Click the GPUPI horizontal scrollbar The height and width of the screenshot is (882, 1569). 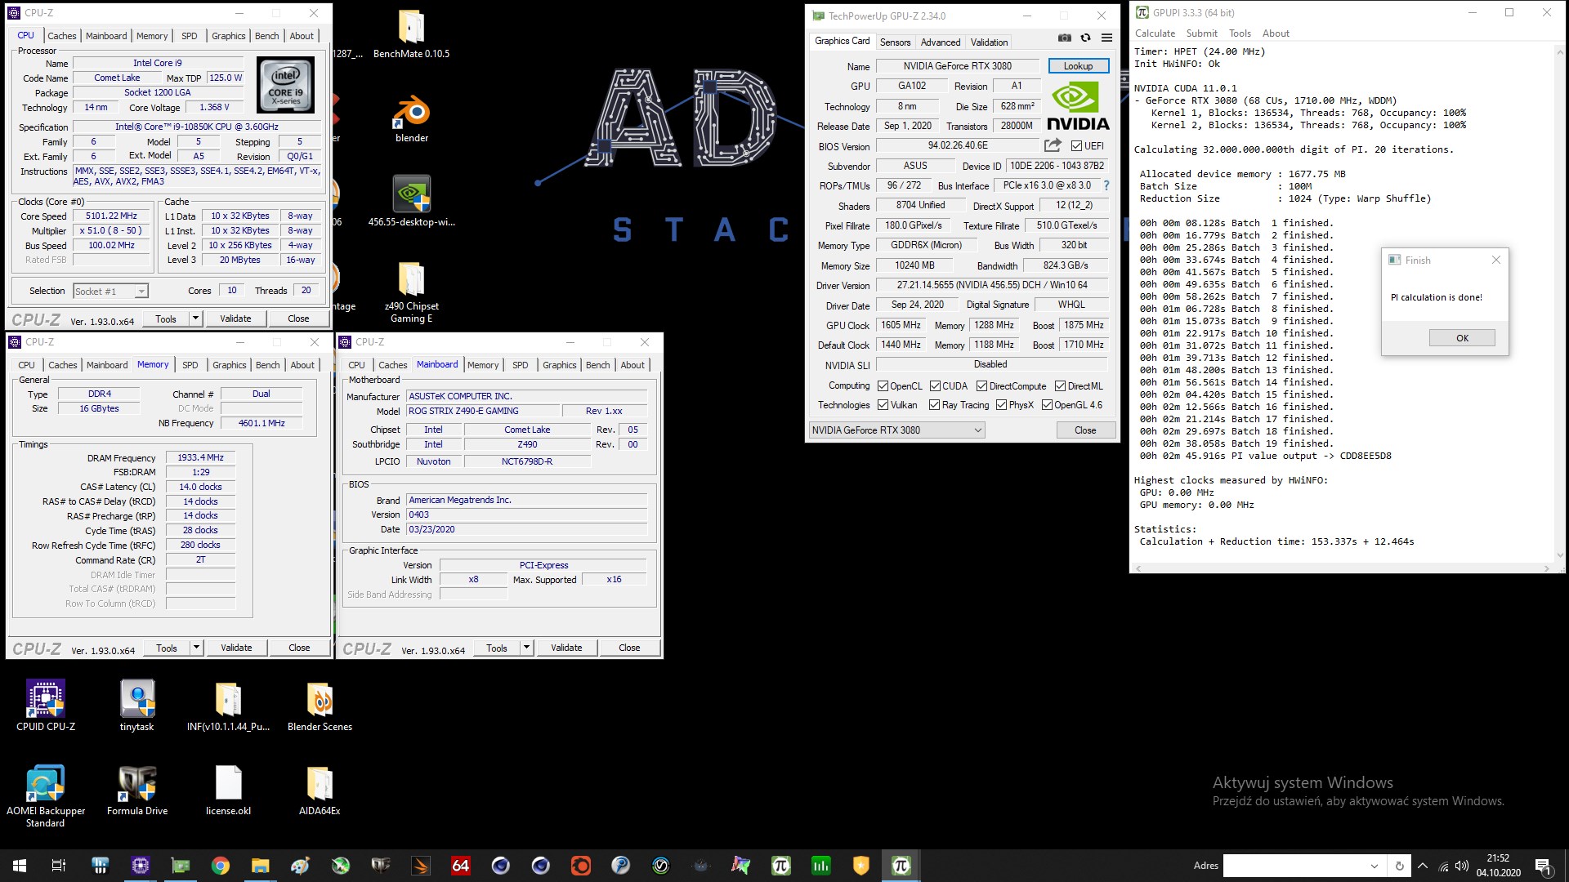1342,568
